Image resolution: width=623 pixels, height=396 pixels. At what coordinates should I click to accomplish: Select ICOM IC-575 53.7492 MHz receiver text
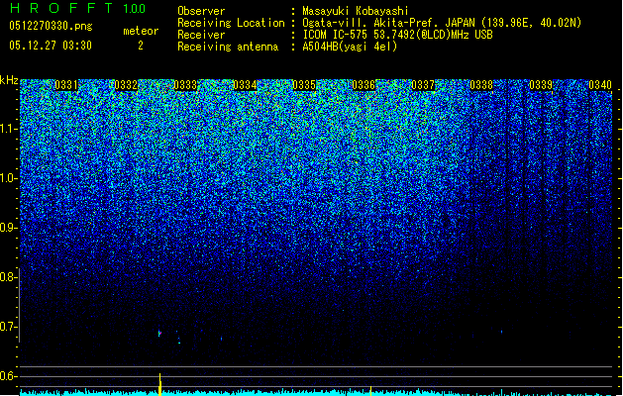tap(397, 35)
